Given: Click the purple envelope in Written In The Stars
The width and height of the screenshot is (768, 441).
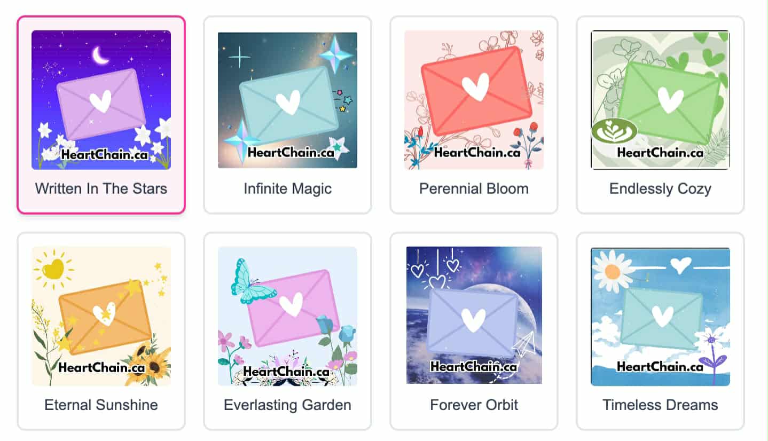Looking at the screenshot, I should pyautogui.click(x=101, y=104).
